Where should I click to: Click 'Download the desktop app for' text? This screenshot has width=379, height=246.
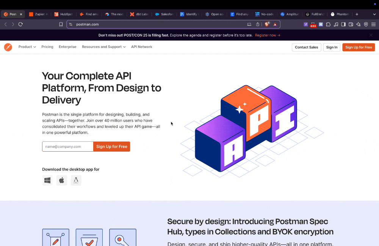[x=70, y=169]
